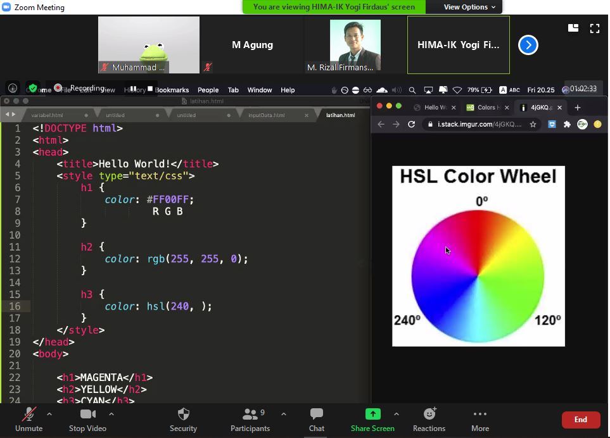Close the Hello World browser tab
The image size is (610, 438).
tap(454, 108)
